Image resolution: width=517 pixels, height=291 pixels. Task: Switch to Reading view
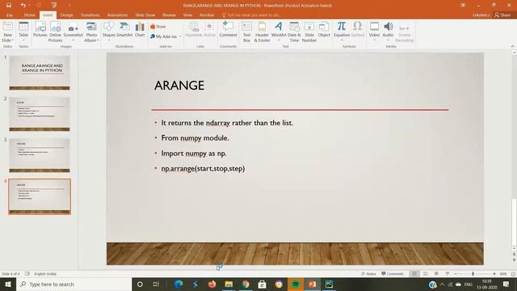coord(436,274)
